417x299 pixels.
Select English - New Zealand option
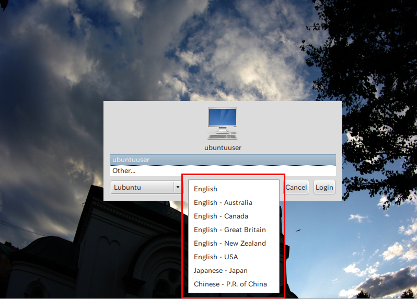(234, 243)
